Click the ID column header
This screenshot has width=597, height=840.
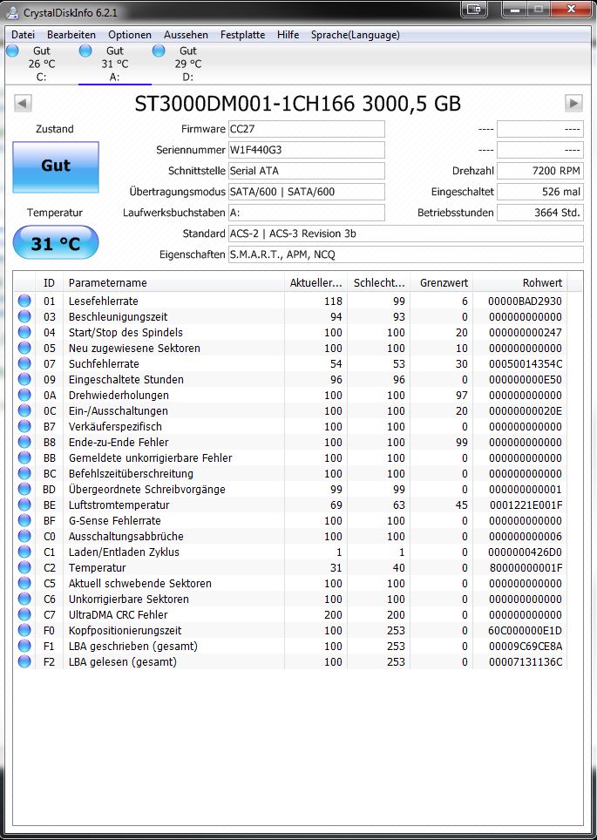[49, 283]
